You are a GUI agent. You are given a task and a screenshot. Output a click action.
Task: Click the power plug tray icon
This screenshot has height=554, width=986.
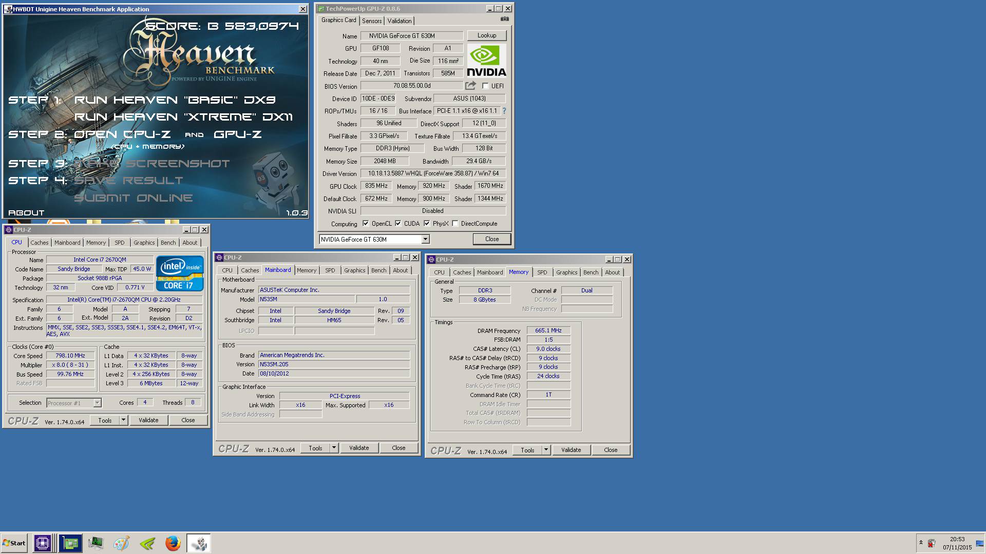933,543
